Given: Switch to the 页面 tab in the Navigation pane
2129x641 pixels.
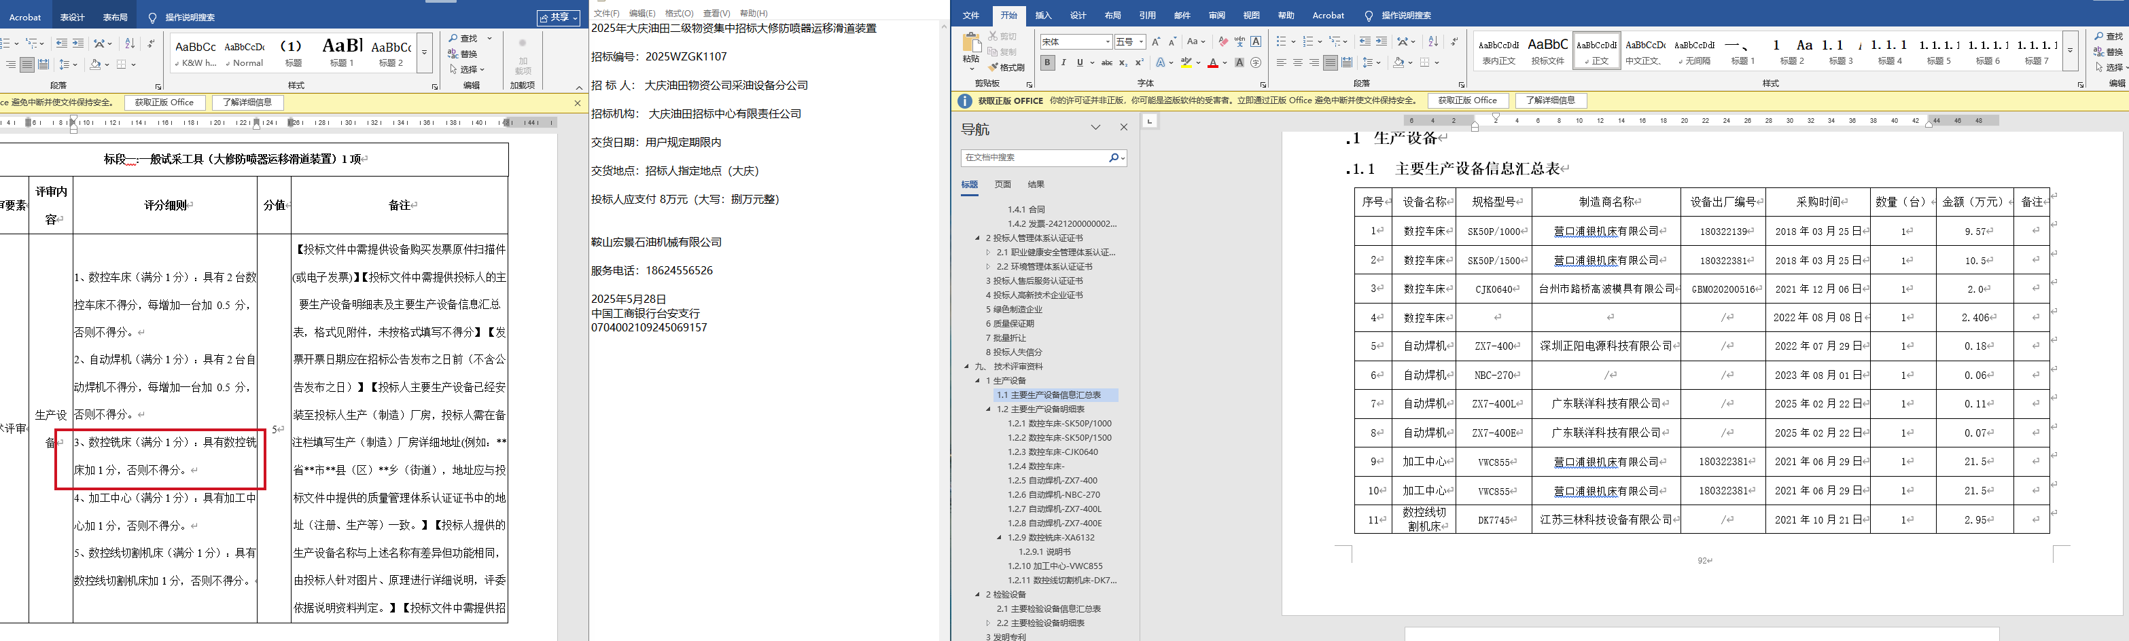Looking at the screenshot, I should [x=1002, y=184].
